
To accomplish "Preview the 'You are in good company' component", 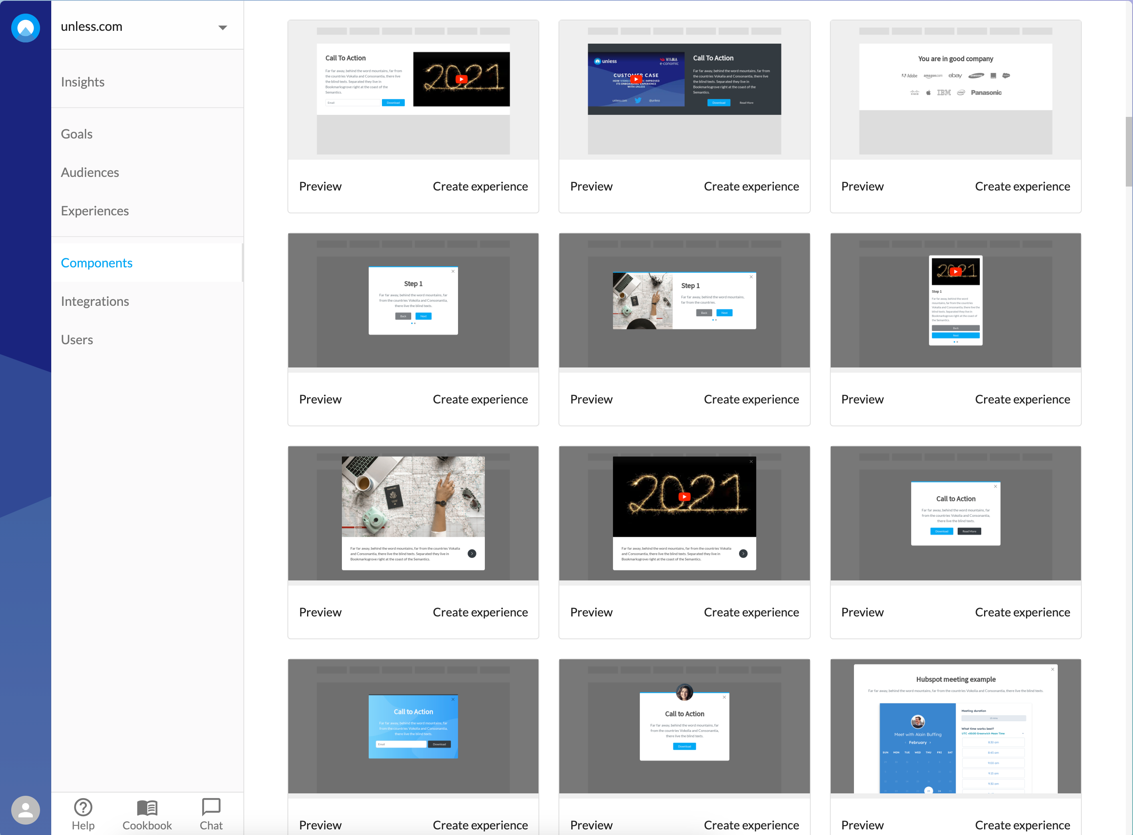I will pyautogui.click(x=862, y=187).
